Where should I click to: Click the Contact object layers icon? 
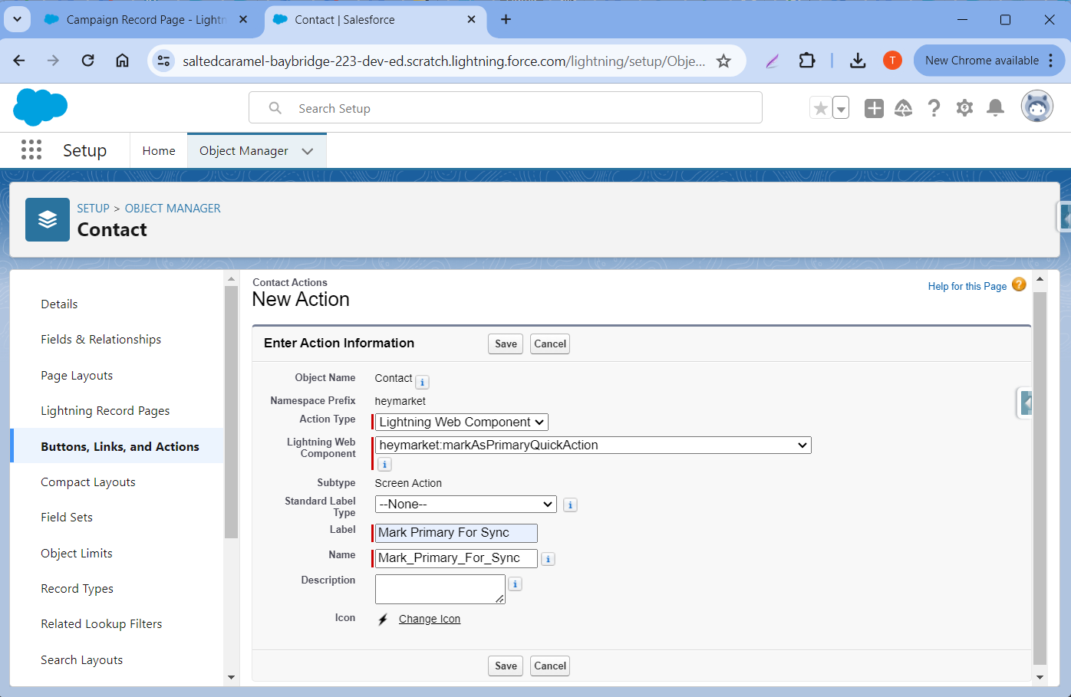48,219
